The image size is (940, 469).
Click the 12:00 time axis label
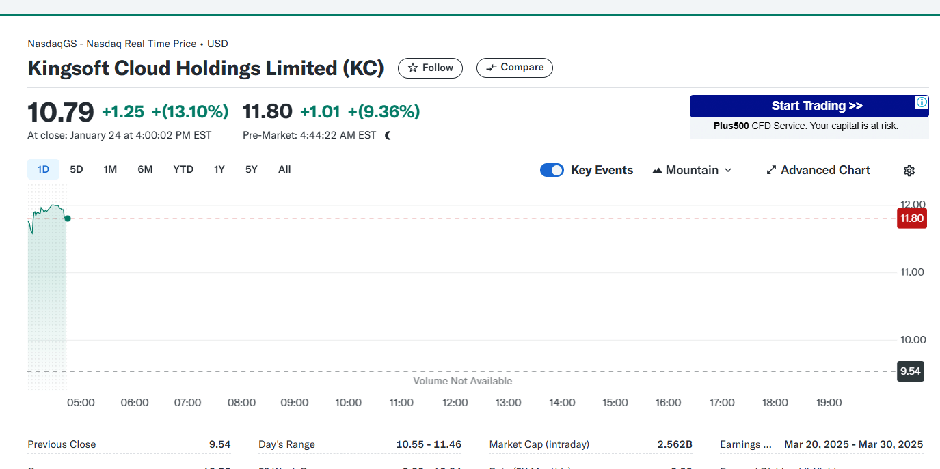pyautogui.click(x=455, y=403)
